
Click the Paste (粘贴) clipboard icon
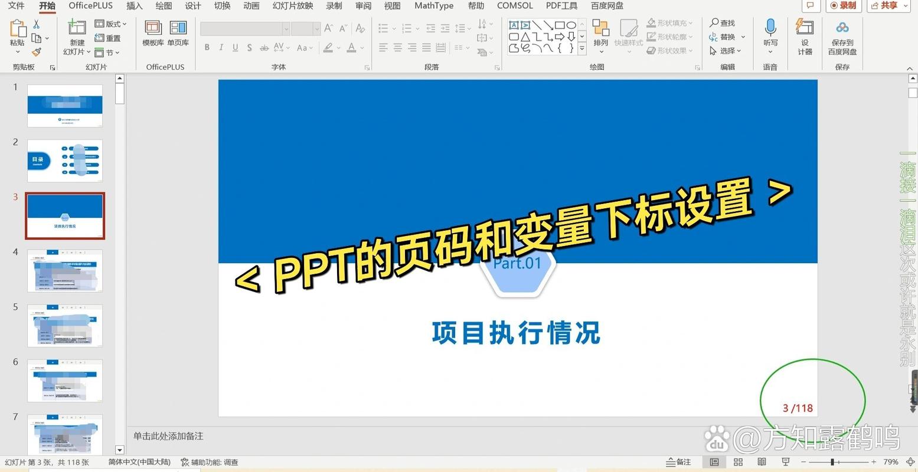(17, 29)
